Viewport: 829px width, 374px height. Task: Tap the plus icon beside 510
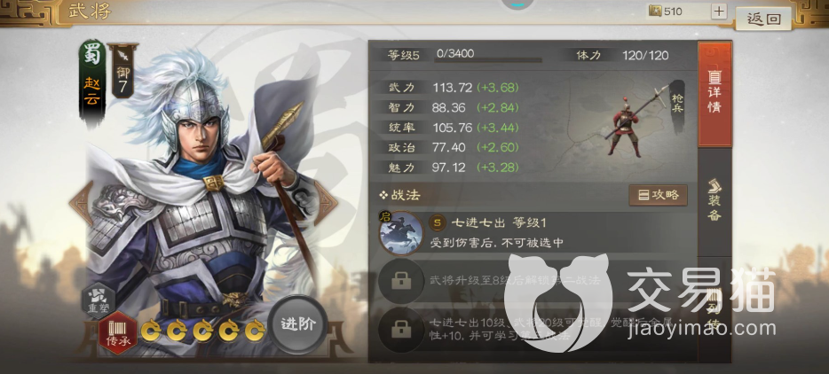719,12
